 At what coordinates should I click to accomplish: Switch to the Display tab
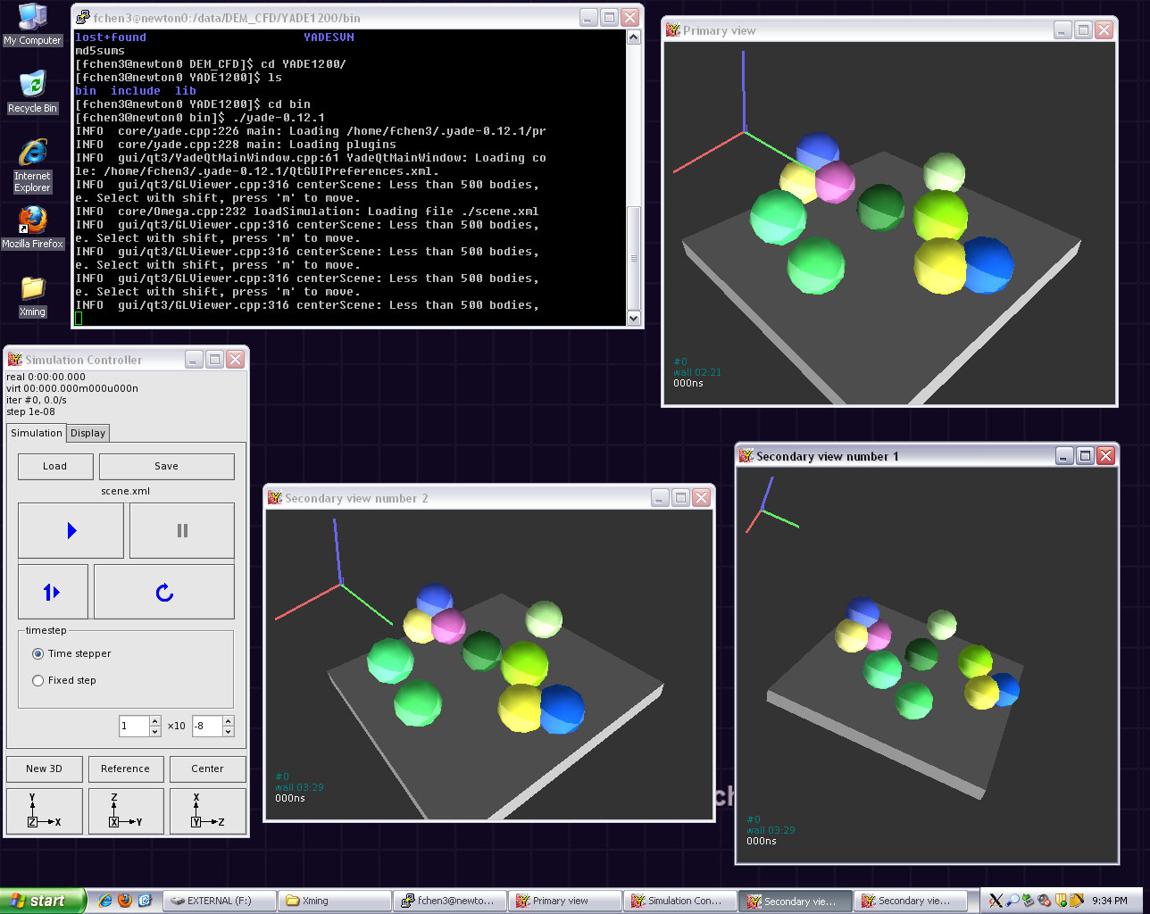coord(87,433)
